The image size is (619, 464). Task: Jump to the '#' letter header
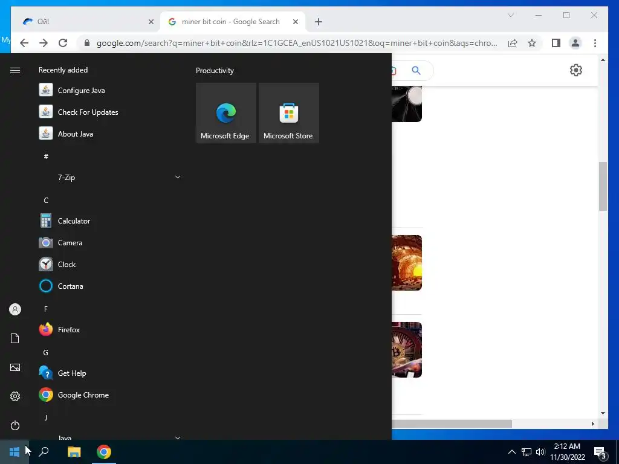46,156
